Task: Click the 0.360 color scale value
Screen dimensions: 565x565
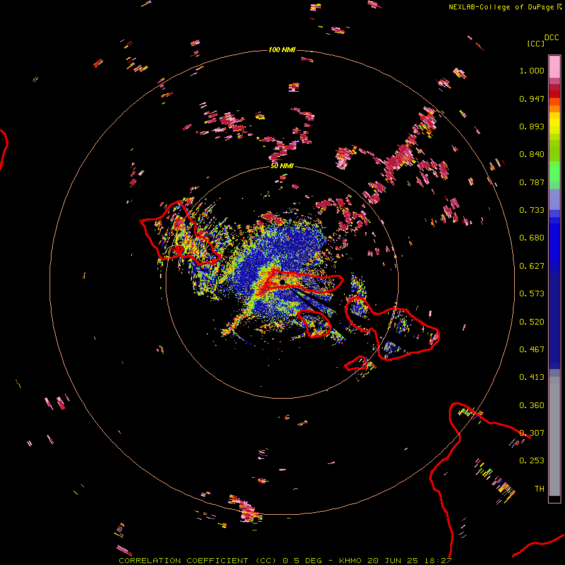Action: point(532,406)
